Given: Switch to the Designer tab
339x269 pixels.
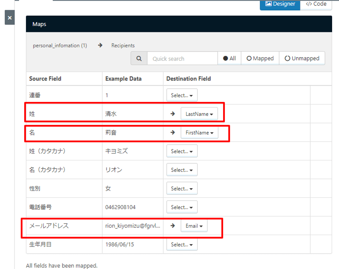Looking at the screenshot, I should tap(280, 4).
